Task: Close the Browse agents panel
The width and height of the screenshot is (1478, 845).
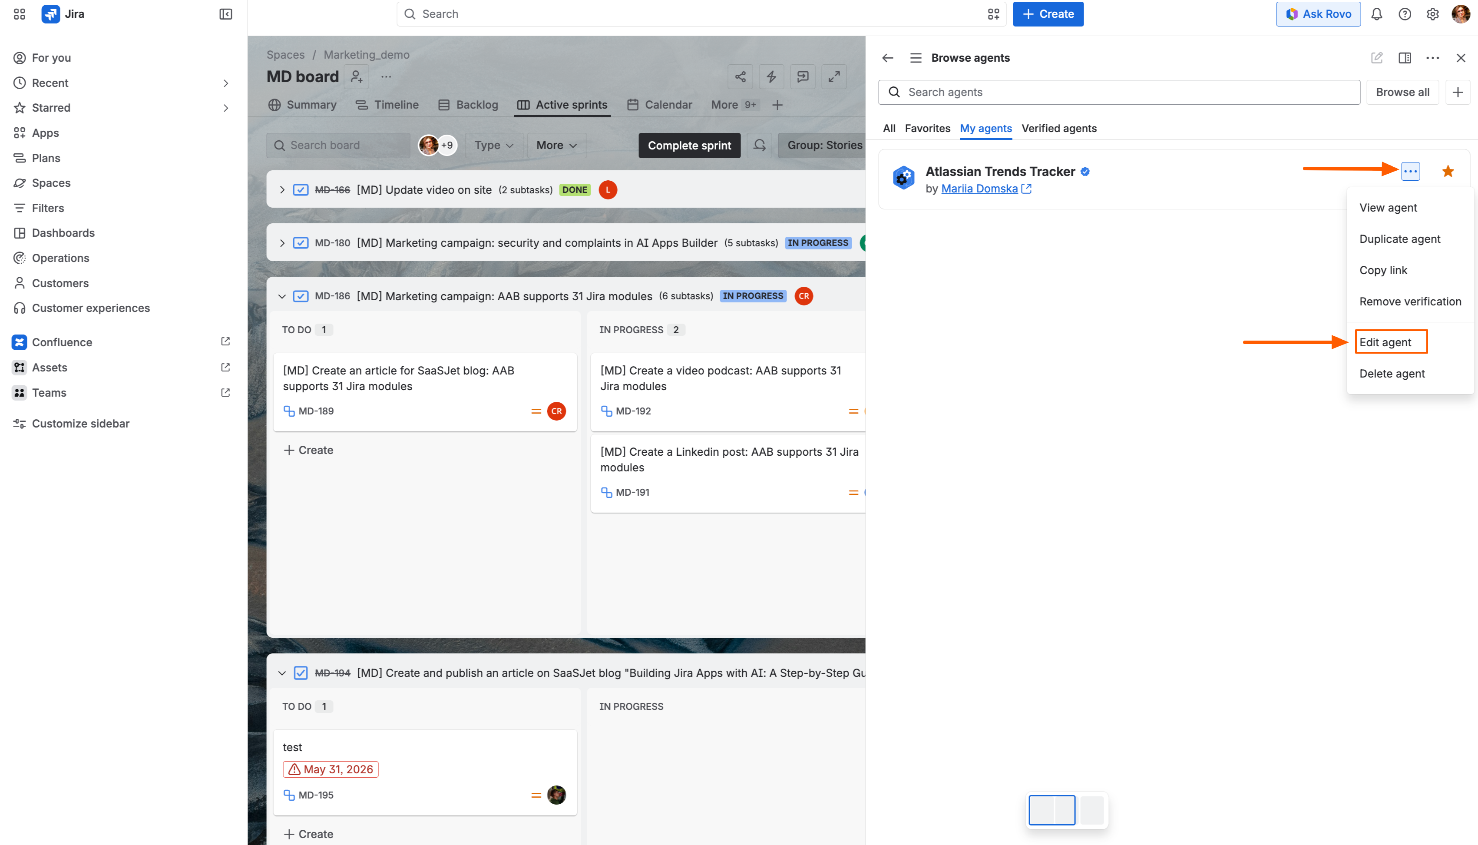Action: 1461,58
